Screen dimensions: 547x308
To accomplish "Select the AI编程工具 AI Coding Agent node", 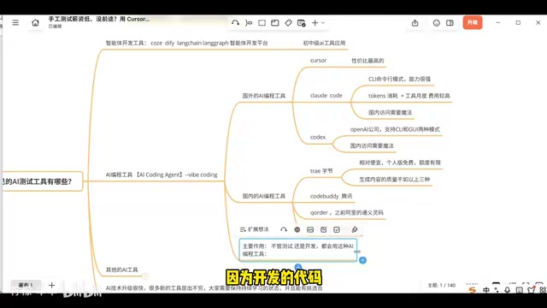I will pos(162,175).
